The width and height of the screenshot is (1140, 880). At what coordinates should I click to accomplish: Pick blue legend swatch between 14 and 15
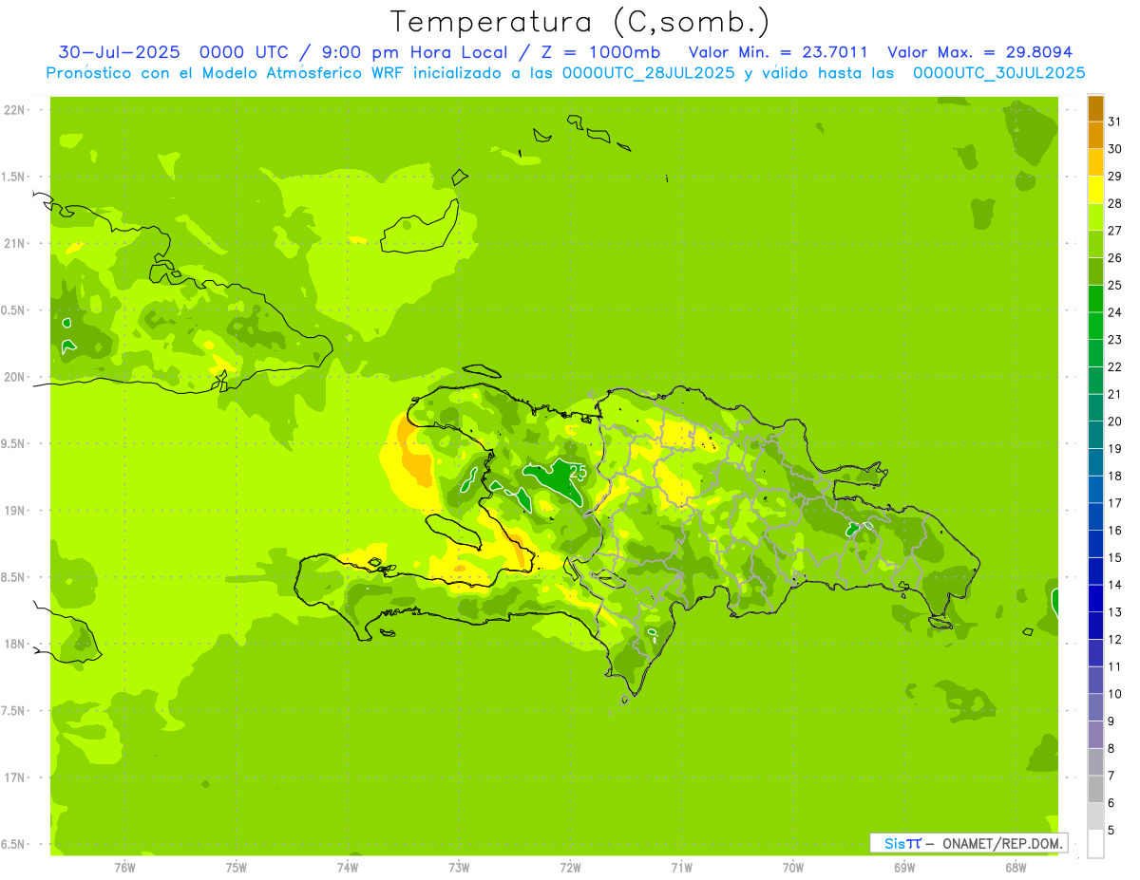[x=1095, y=571]
